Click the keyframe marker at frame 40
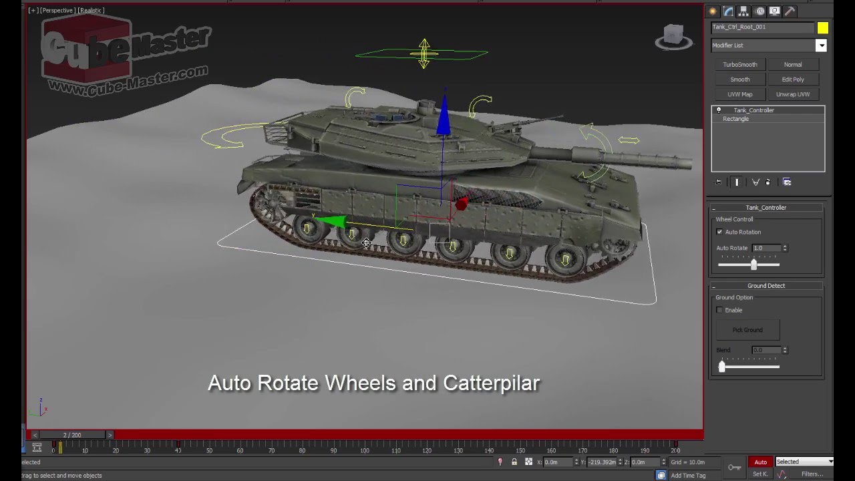This screenshot has height=481, width=855. click(178, 444)
